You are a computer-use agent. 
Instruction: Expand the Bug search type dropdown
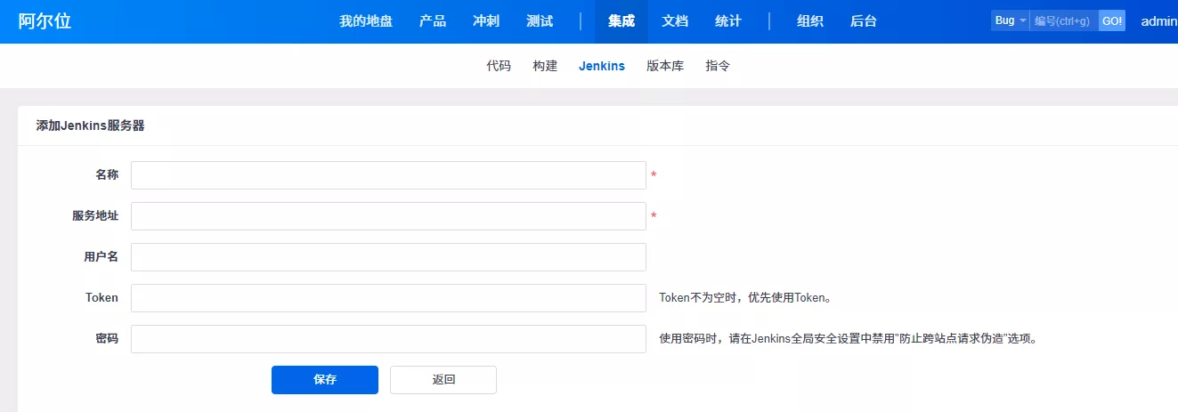1010,20
